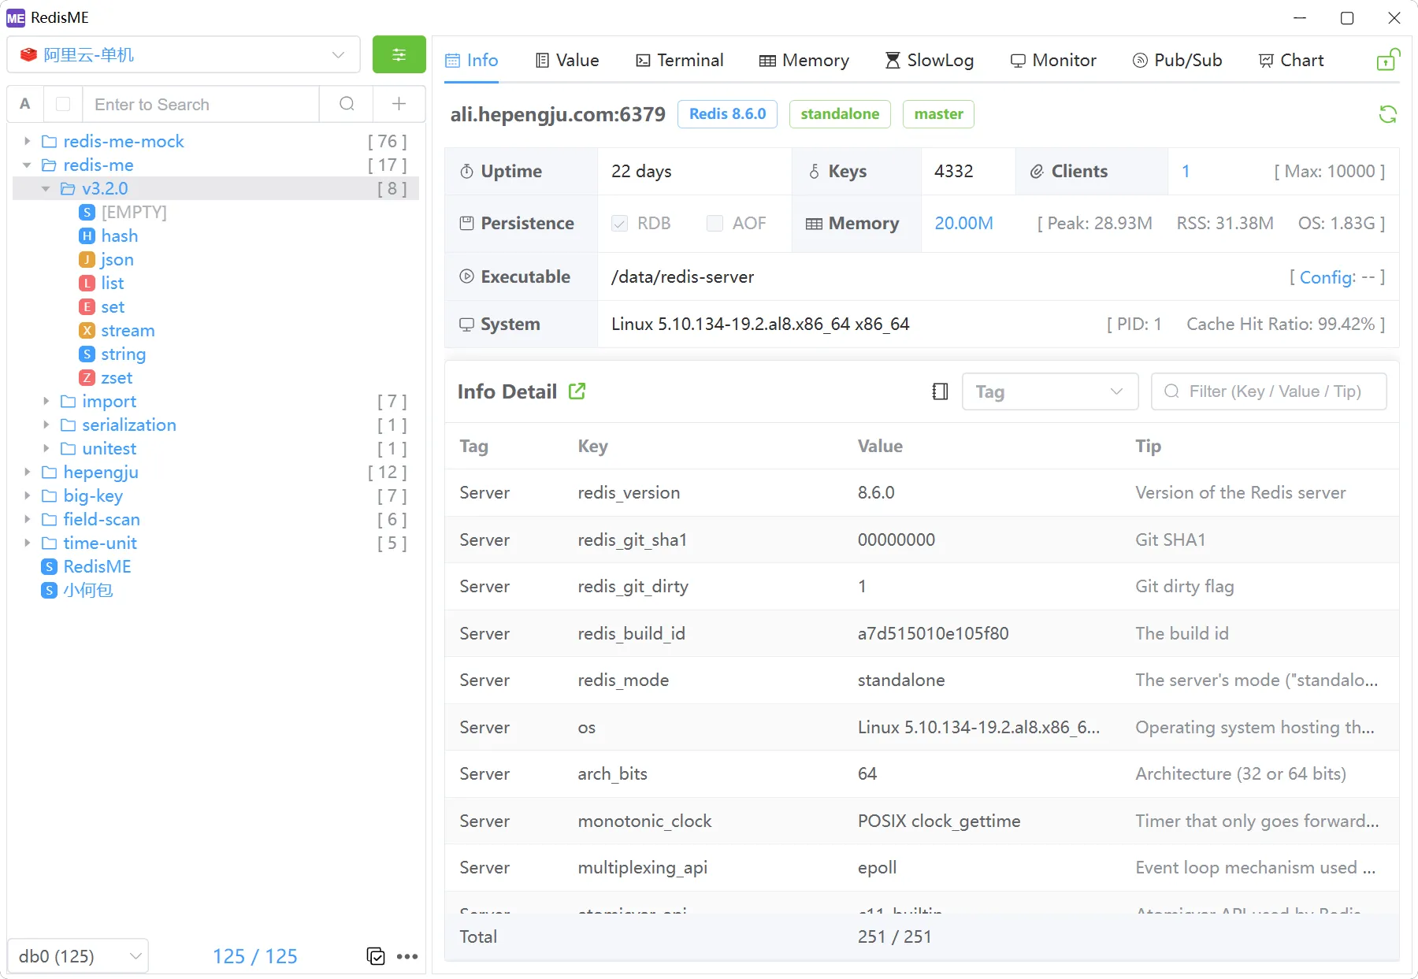1418x979 pixels.
Task: Click the Executable play-circle icon
Action: point(466,276)
